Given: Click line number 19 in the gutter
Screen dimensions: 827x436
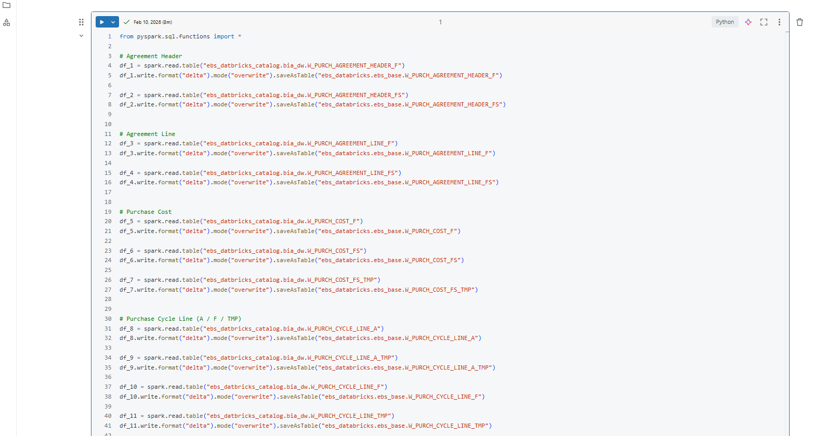Looking at the screenshot, I should 108,212.
